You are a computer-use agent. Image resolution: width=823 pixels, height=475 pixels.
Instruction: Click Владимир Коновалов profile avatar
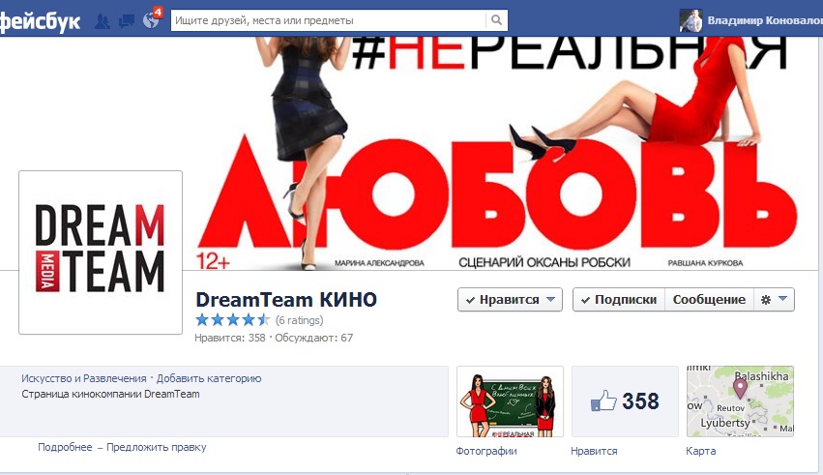tap(691, 20)
